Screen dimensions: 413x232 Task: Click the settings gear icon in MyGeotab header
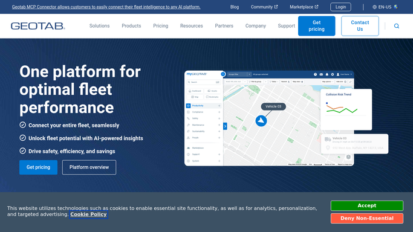tap(333, 74)
